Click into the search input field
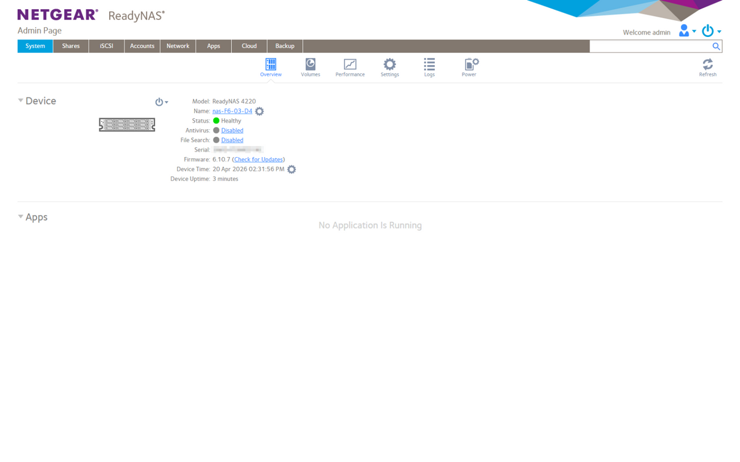740x462 pixels. tap(650, 46)
